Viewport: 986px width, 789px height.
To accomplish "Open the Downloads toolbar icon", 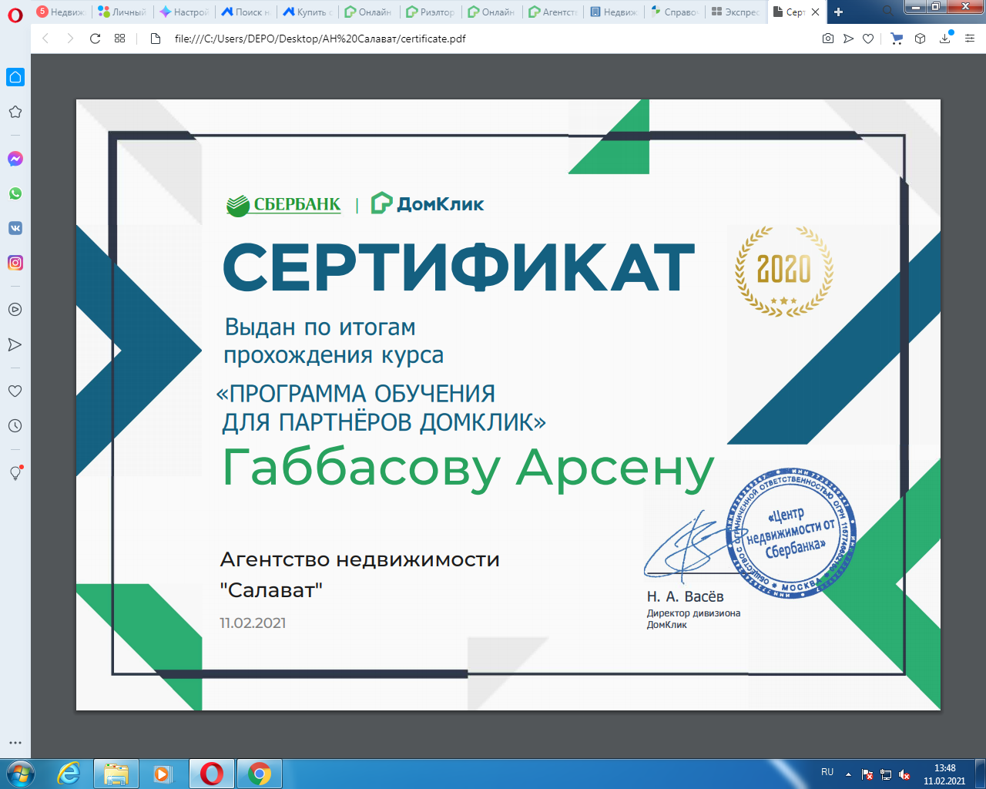I will tap(945, 39).
